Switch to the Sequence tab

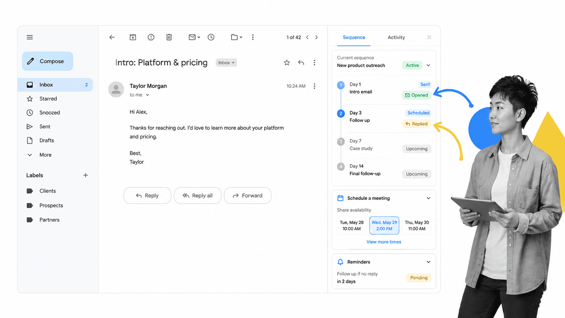tap(354, 38)
